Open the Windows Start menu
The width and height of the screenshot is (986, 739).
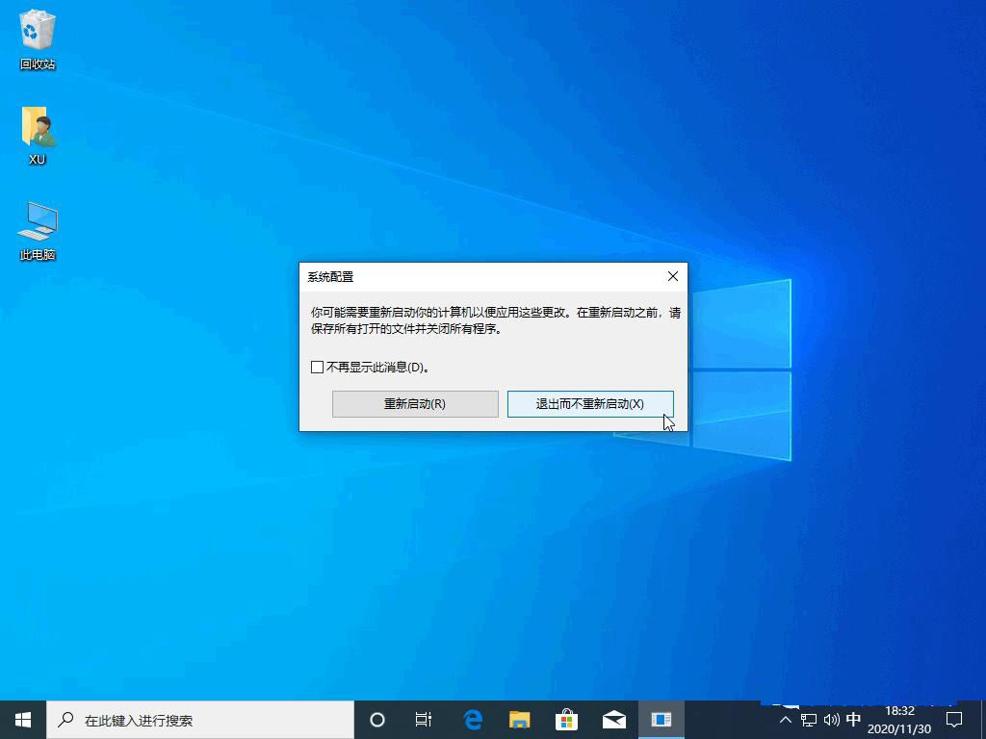tap(23, 720)
